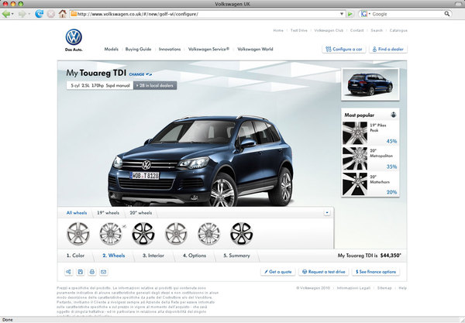Select the first silver wheel option
The width and height of the screenshot is (465, 323).
pyautogui.click(x=78, y=232)
